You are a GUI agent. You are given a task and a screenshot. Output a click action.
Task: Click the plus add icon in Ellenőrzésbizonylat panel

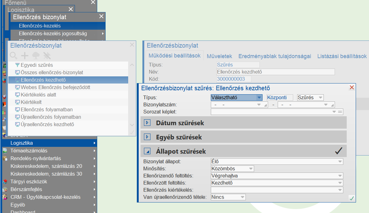click(x=25, y=56)
